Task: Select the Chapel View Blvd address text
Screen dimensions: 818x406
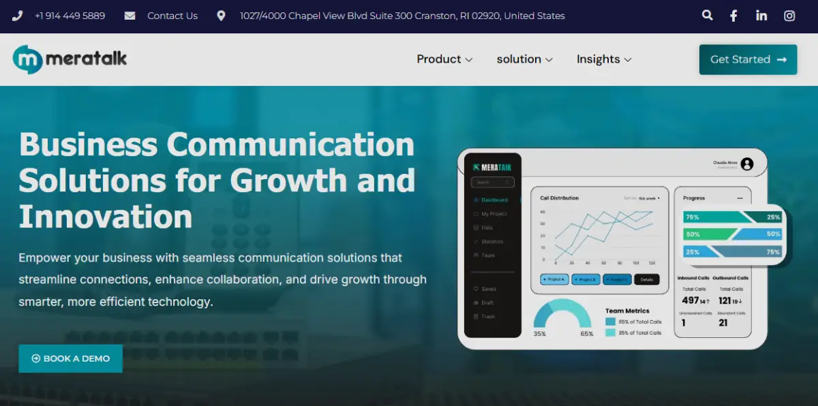Action: click(402, 16)
